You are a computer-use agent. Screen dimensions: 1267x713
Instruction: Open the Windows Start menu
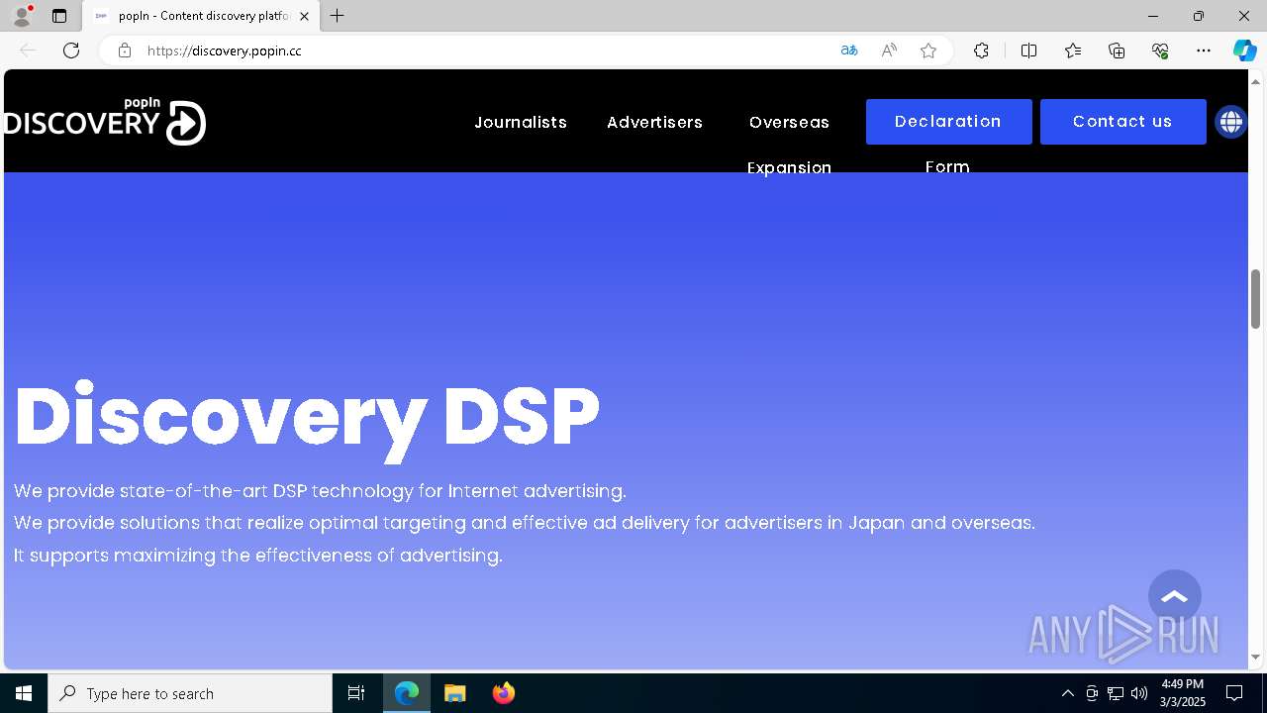[24, 693]
